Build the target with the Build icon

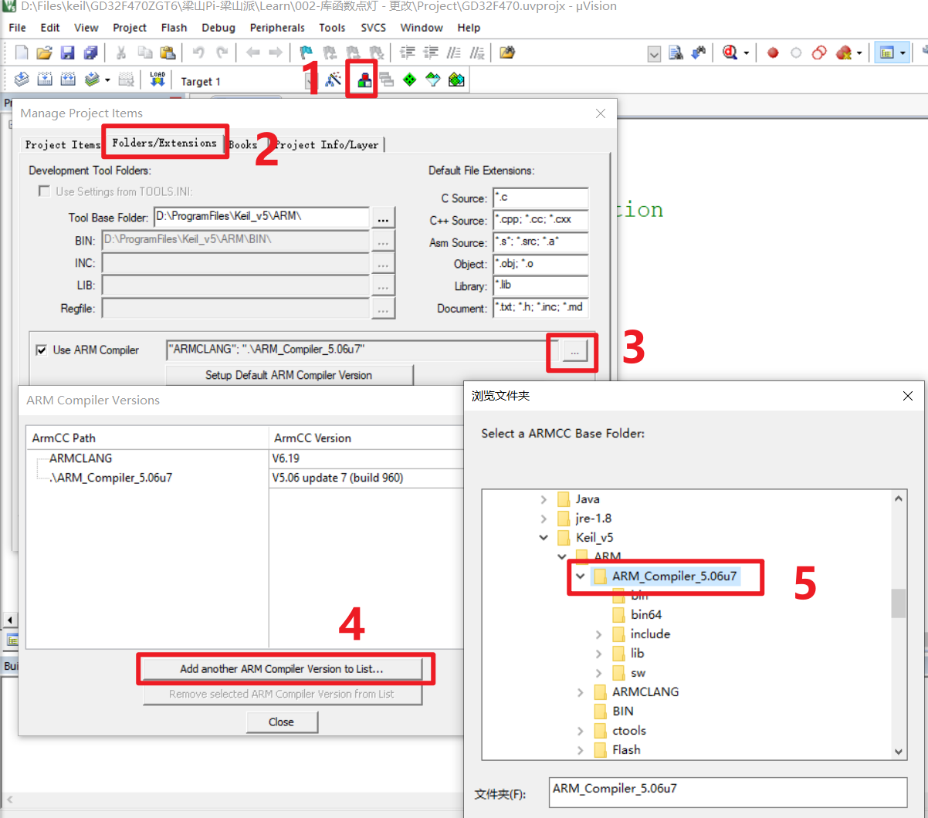[x=45, y=79]
